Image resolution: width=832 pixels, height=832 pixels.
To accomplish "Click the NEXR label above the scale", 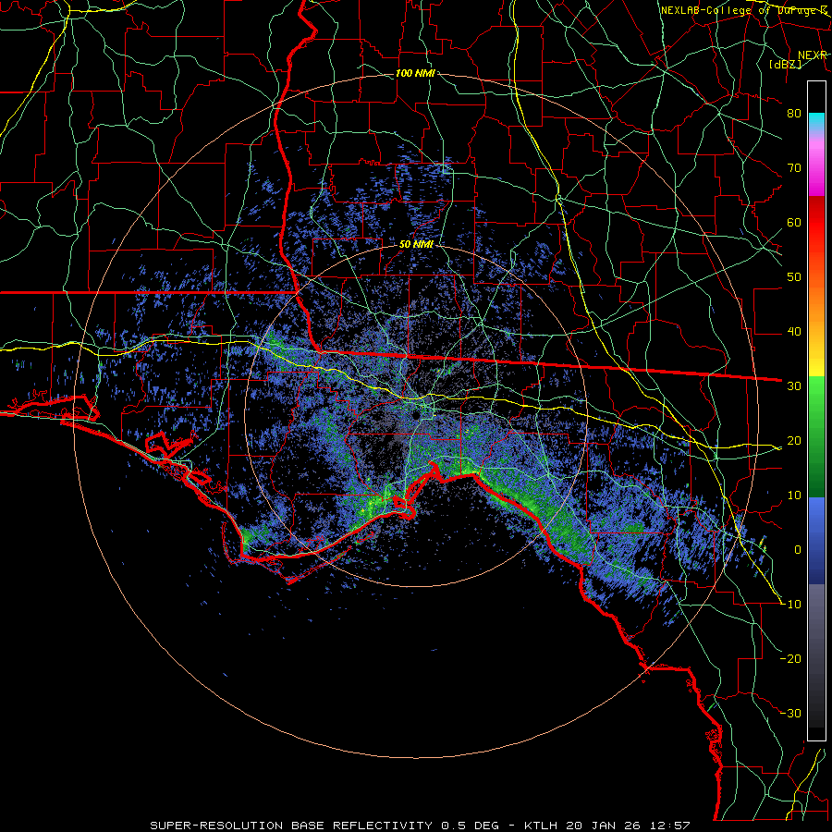I will tap(813, 55).
